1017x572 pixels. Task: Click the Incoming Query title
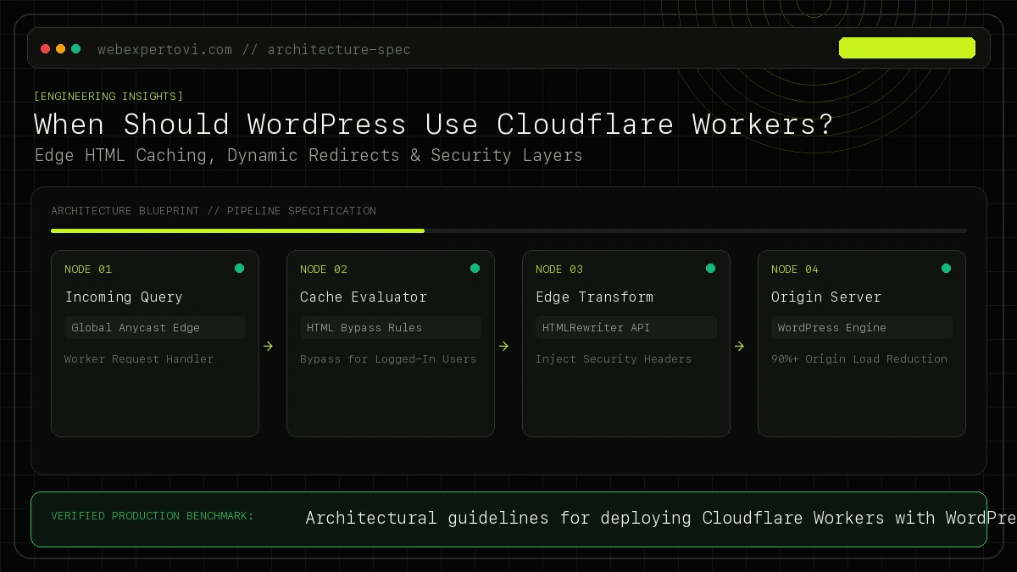coord(124,297)
